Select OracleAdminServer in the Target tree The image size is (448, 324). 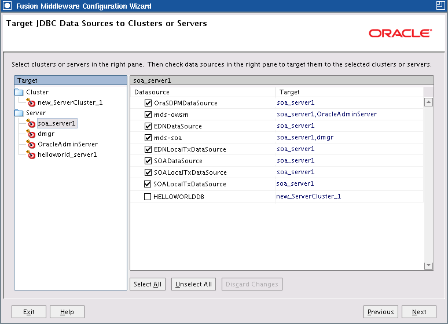click(x=68, y=144)
